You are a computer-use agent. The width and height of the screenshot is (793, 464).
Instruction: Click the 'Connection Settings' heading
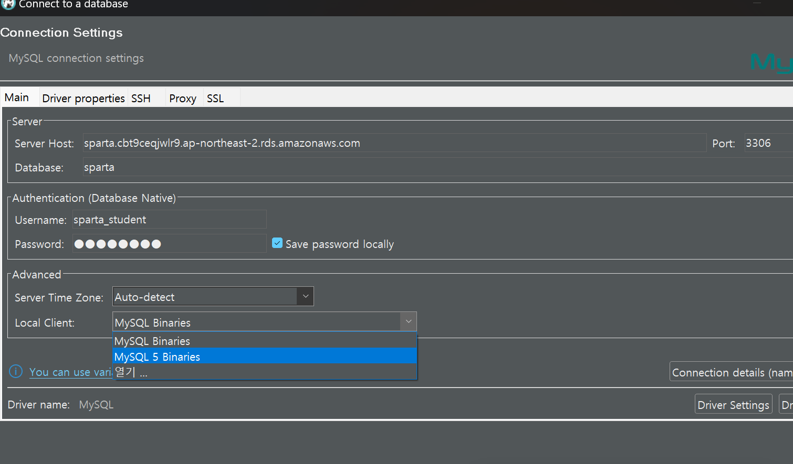pyautogui.click(x=61, y=33)
